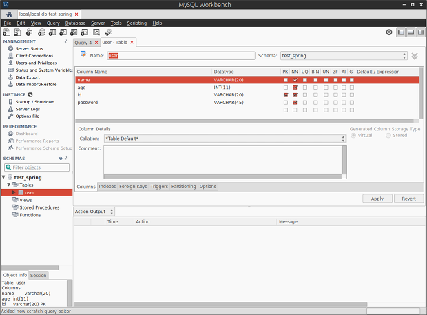Viewport: 427px width, 315px height.
Task: Toggle the right sidebar panel icon
Action: (421, 32)
